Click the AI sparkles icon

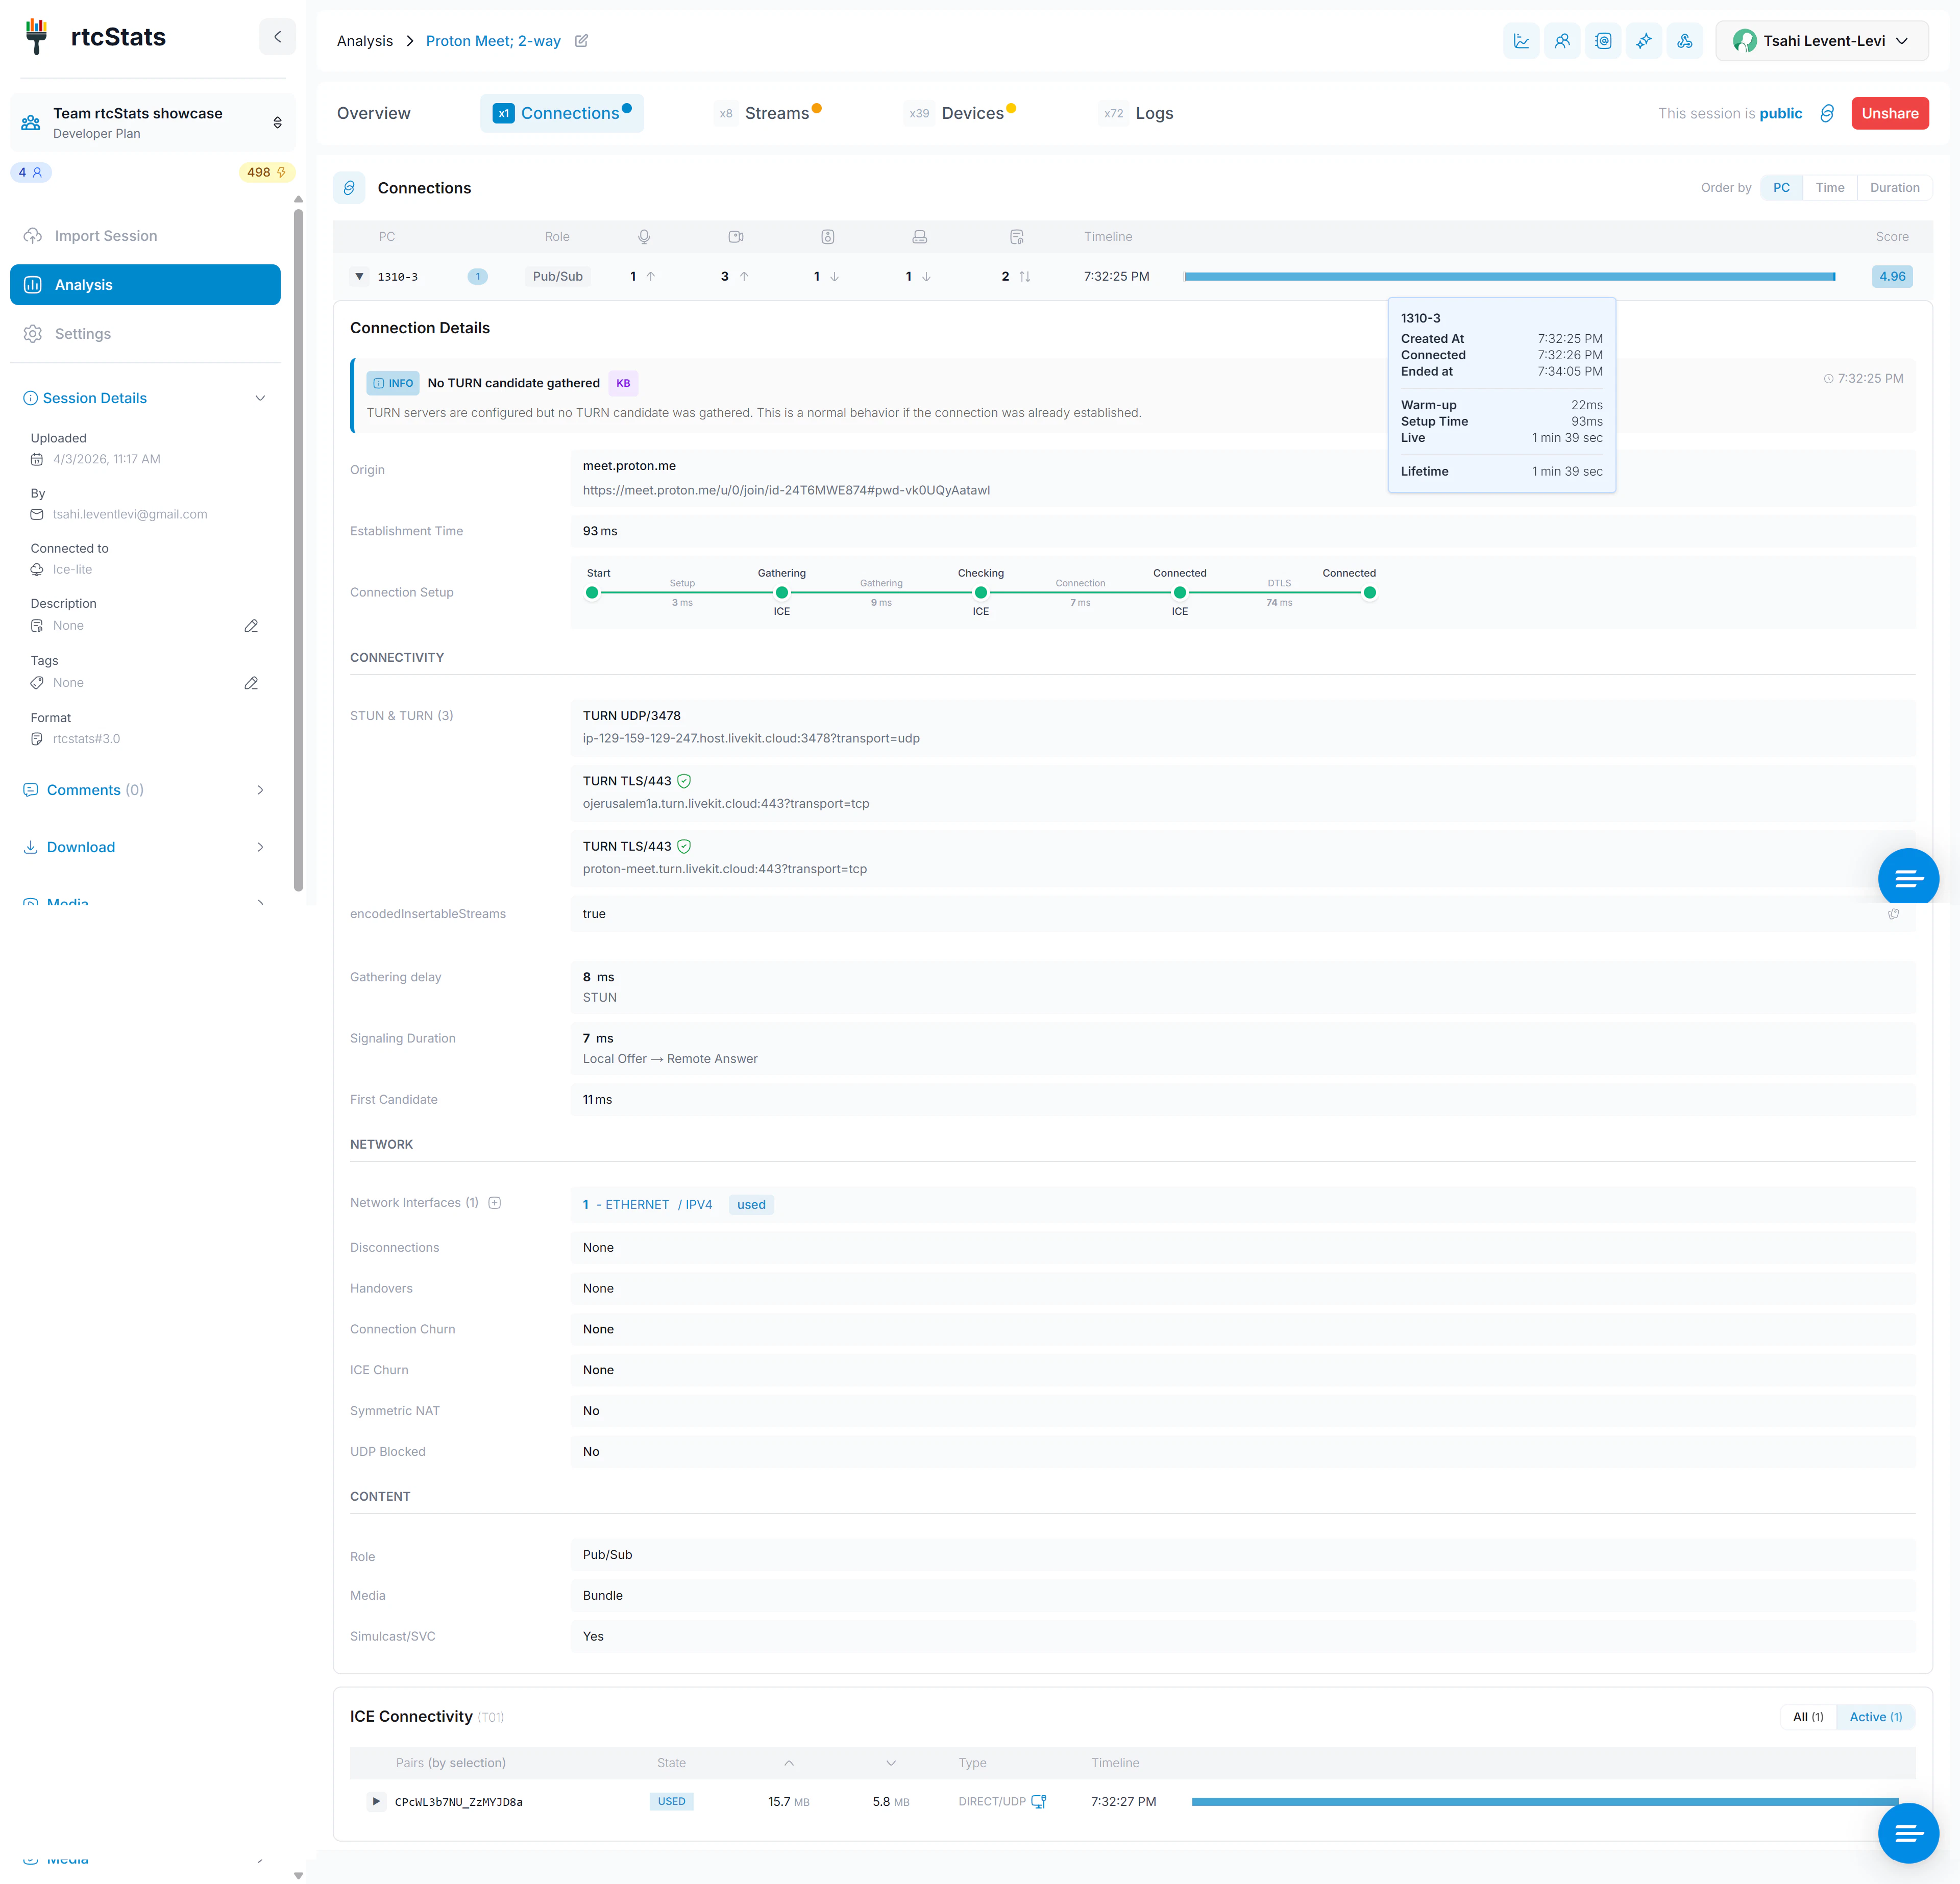tap(1644, 41)
